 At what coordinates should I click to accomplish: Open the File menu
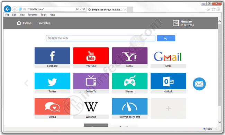click(x=7, y=15)
